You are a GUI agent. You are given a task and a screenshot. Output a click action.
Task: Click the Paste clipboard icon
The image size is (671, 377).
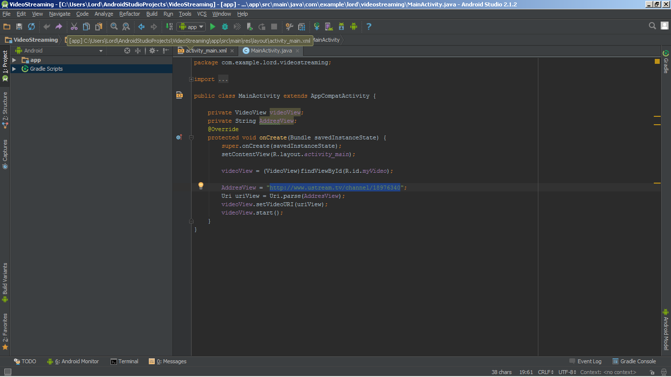(99, 27)
